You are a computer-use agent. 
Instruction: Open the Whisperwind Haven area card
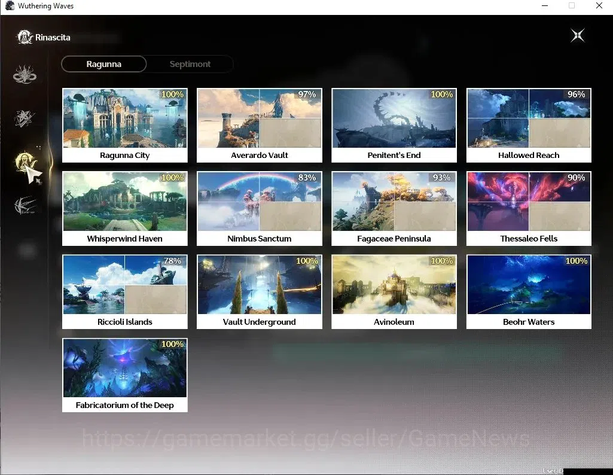pyautogui.click(x=125, y=208)
